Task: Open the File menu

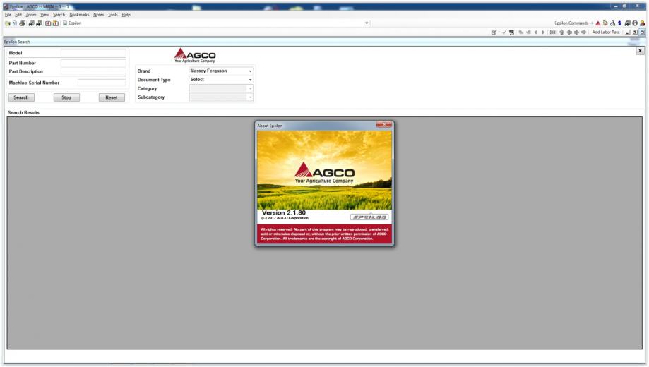Action: click(8, 15)
